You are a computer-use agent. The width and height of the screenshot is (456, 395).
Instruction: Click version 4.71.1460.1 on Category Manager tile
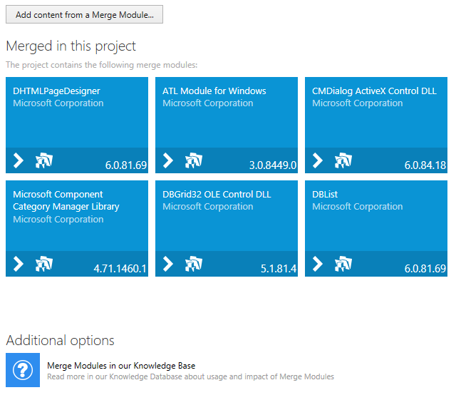tap(120, 269)
